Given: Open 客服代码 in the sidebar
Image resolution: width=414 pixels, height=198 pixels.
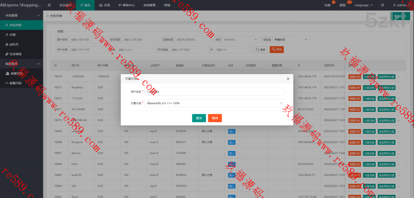Looking at the screenshot, I should point(15,83).
